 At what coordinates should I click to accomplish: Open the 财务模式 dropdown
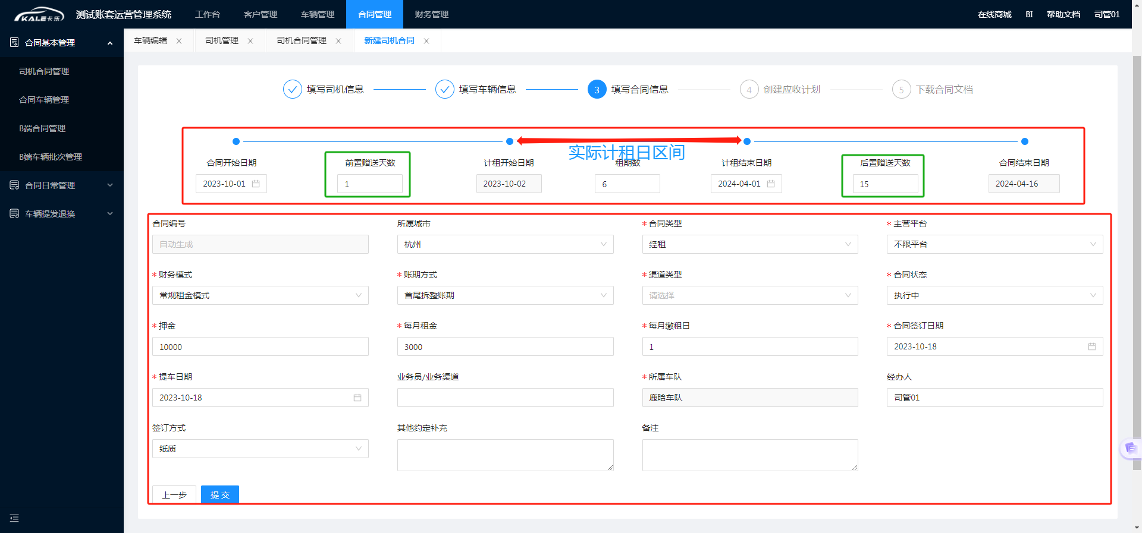tap(260, 295)
